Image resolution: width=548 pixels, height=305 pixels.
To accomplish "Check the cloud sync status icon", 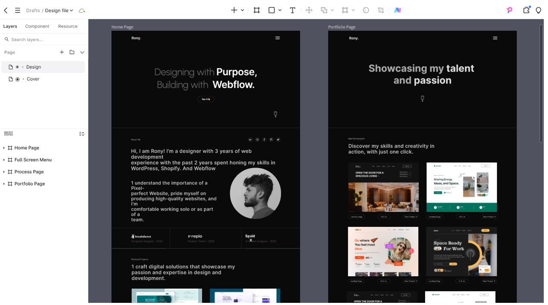I will point(81,10).
